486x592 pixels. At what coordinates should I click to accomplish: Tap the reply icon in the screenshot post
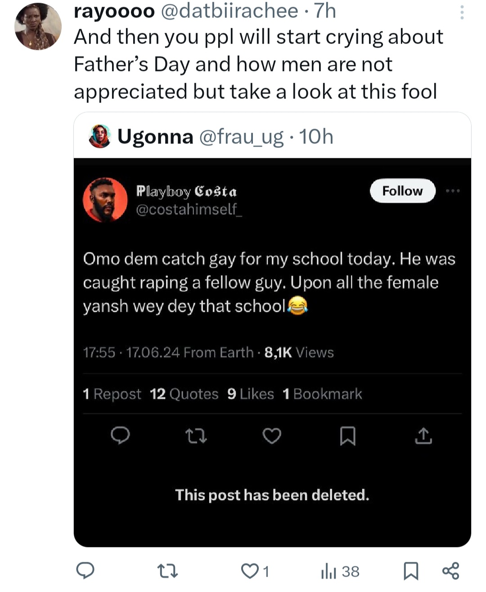click(121, 435)
